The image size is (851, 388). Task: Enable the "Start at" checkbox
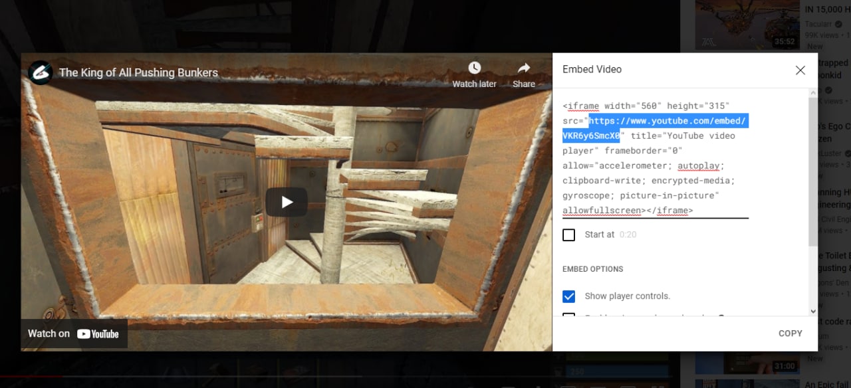pos(569,235)
